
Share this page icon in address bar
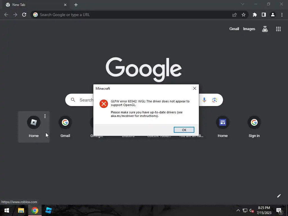(x=235, y=15)
